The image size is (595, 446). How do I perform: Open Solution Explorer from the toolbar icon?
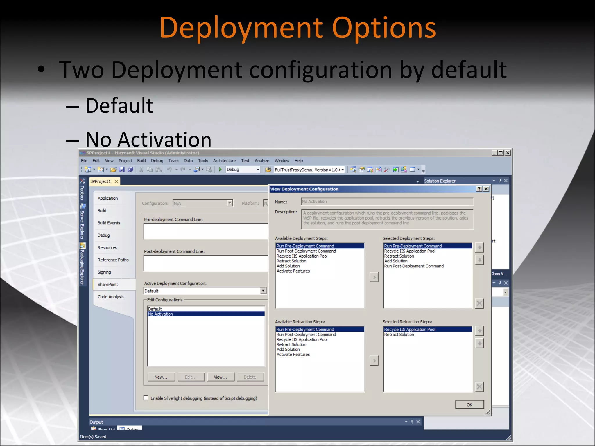click(353, 170)
